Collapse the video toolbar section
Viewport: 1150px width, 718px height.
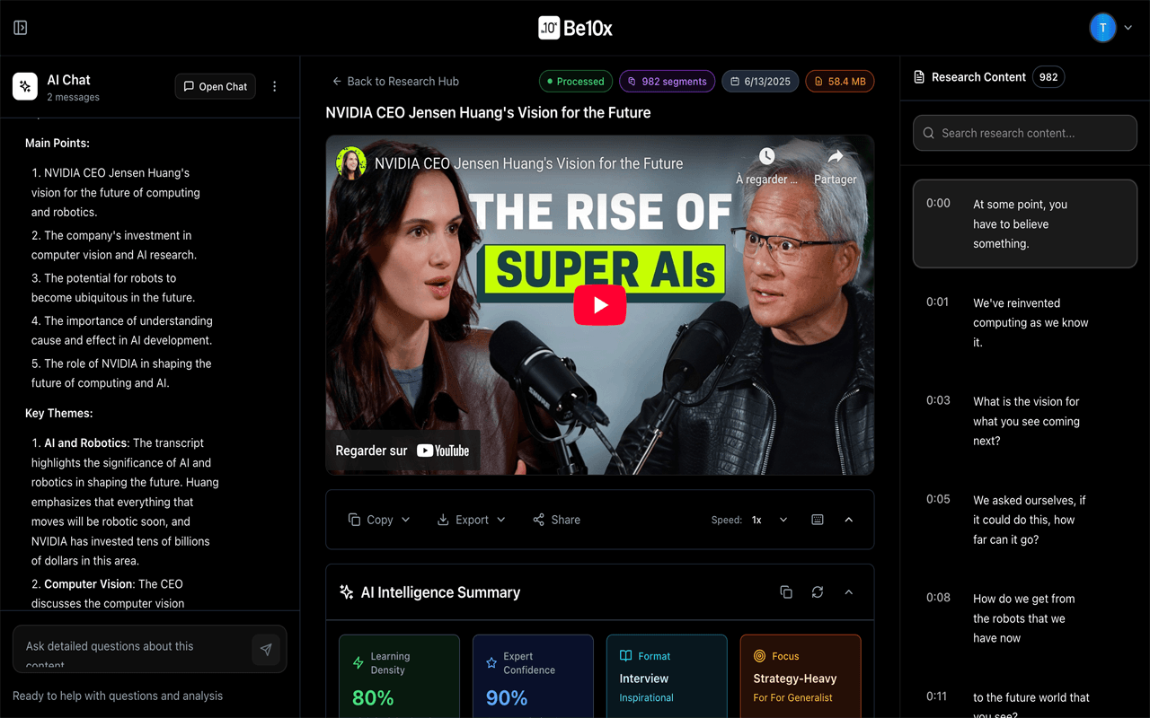[x=849, y=520]
